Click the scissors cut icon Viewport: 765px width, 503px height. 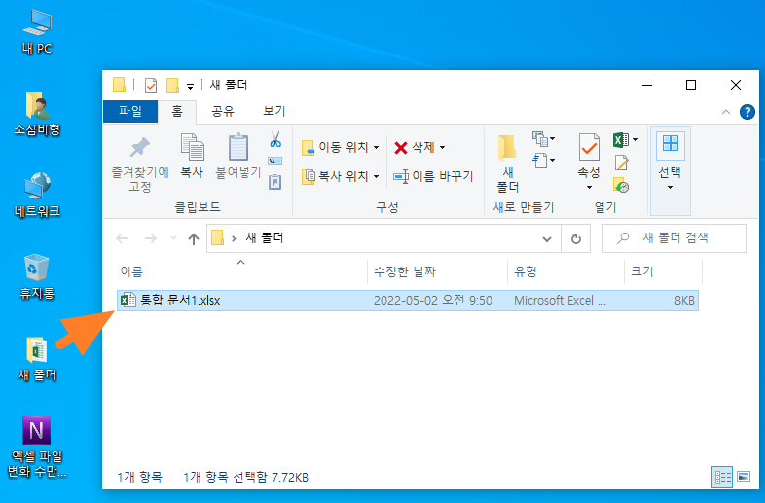click(x=275, y=139)
